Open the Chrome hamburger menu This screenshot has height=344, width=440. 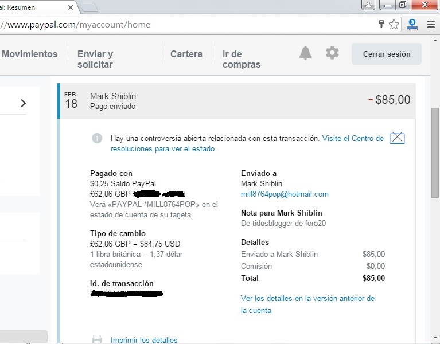pyautogui.click(x=431, y=25)
